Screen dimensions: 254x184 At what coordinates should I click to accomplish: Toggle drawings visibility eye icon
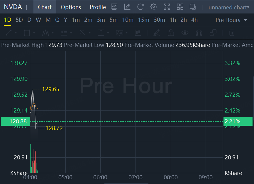click(x=185, y=33)
